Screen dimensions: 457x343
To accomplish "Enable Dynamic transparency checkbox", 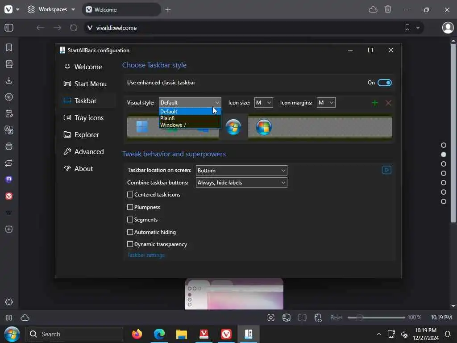I will coord(130,244).
